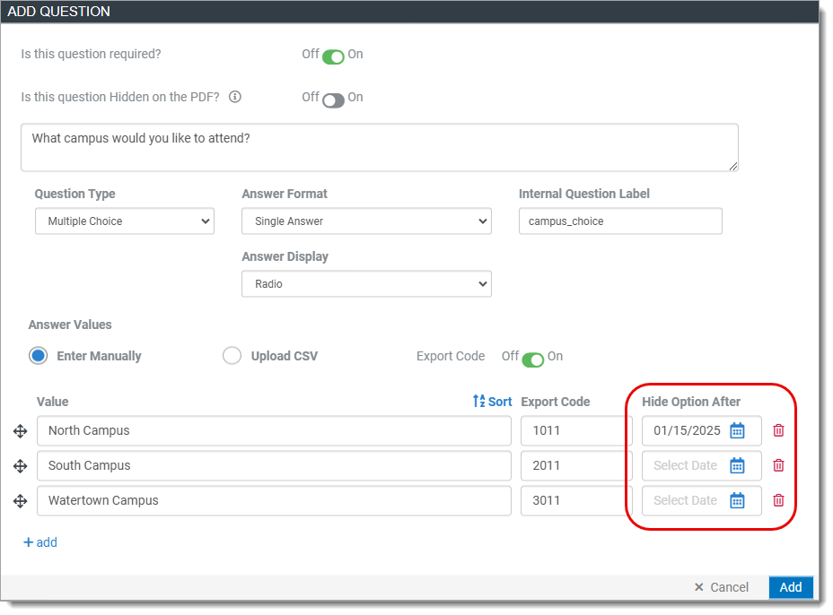Delete the North Campus answer row
Viewport: 833px width, 615px height.
pos(778,431)
